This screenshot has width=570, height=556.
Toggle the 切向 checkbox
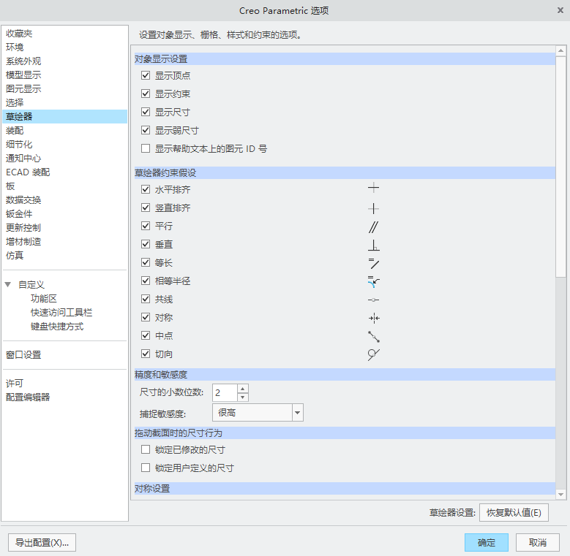click(x=146, y=354)
